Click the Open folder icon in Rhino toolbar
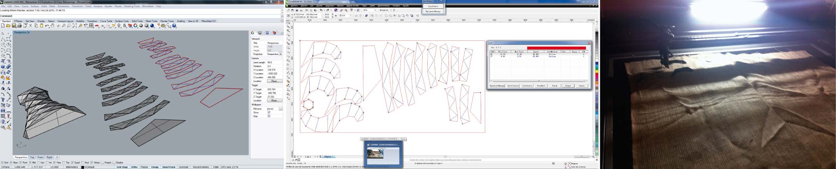Image resolution: width=836 pixels, height=169 pixels. coord(8,25)
